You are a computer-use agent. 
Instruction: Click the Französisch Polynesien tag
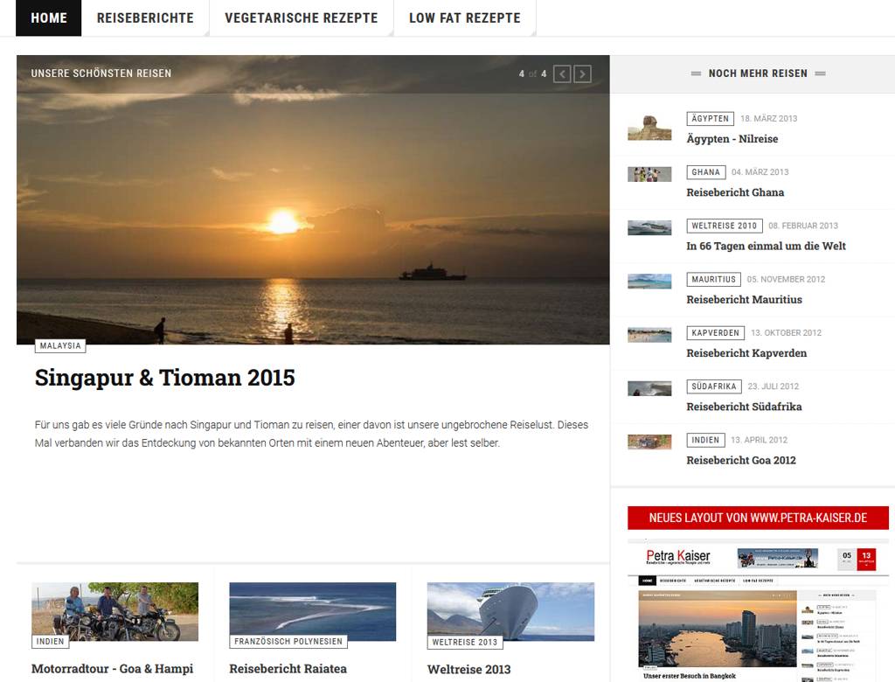[288, 642]
